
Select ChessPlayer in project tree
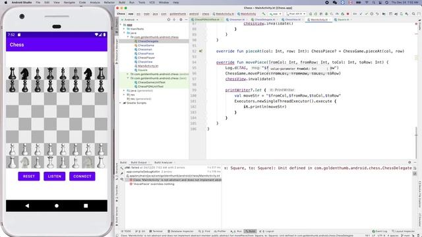(x=146, y=57)
